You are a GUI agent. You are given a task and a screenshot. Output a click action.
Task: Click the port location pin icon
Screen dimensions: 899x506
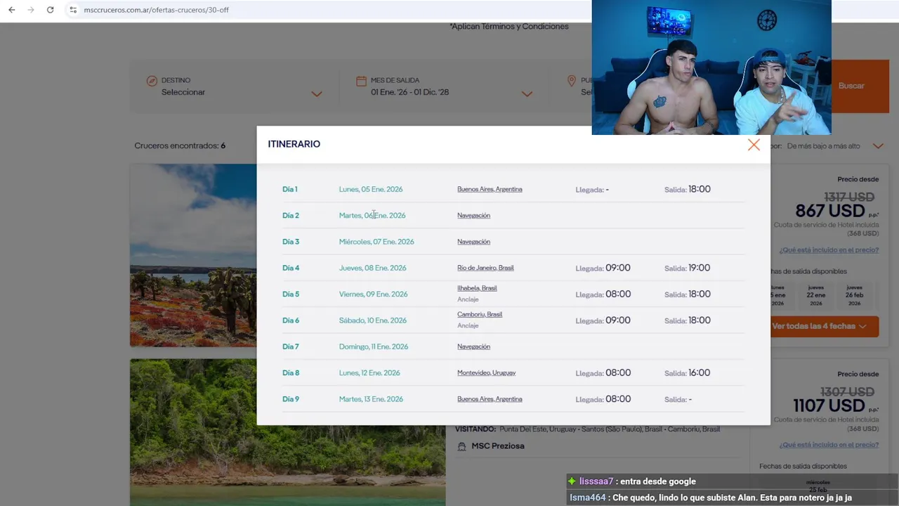click(572, 81)
